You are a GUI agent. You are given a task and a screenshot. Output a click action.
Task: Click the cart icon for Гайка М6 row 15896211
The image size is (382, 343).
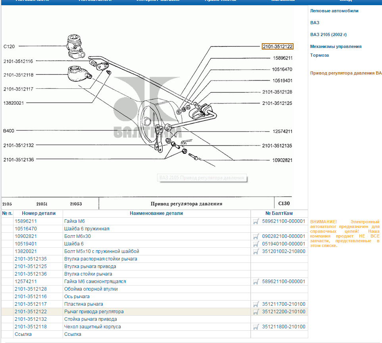point(256,221)
